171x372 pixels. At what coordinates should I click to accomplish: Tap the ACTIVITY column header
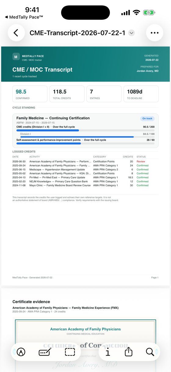pos(35,157)
